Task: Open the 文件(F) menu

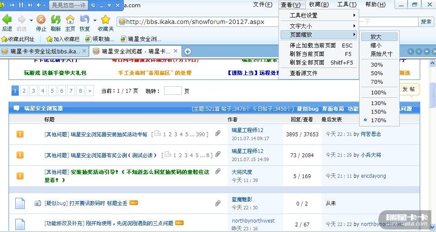Action: point(263,5)
